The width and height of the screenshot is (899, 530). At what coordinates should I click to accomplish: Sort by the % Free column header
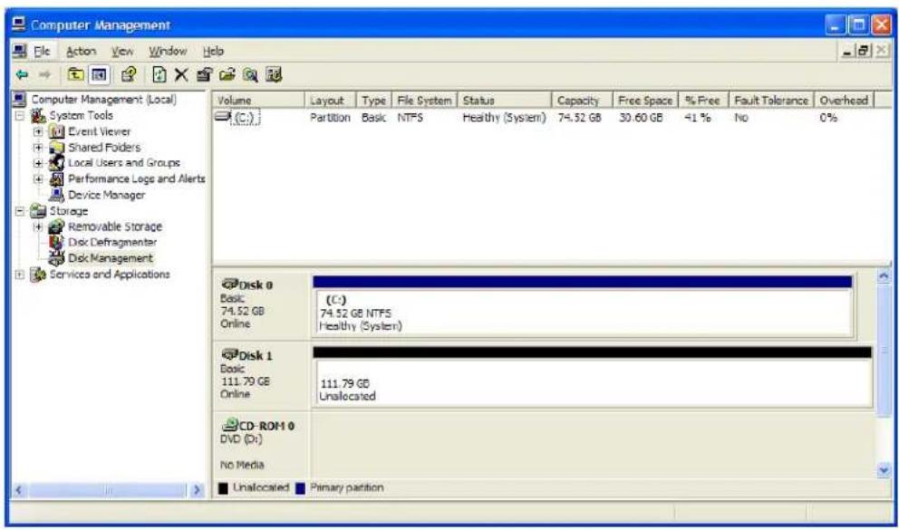pos(703,101)
